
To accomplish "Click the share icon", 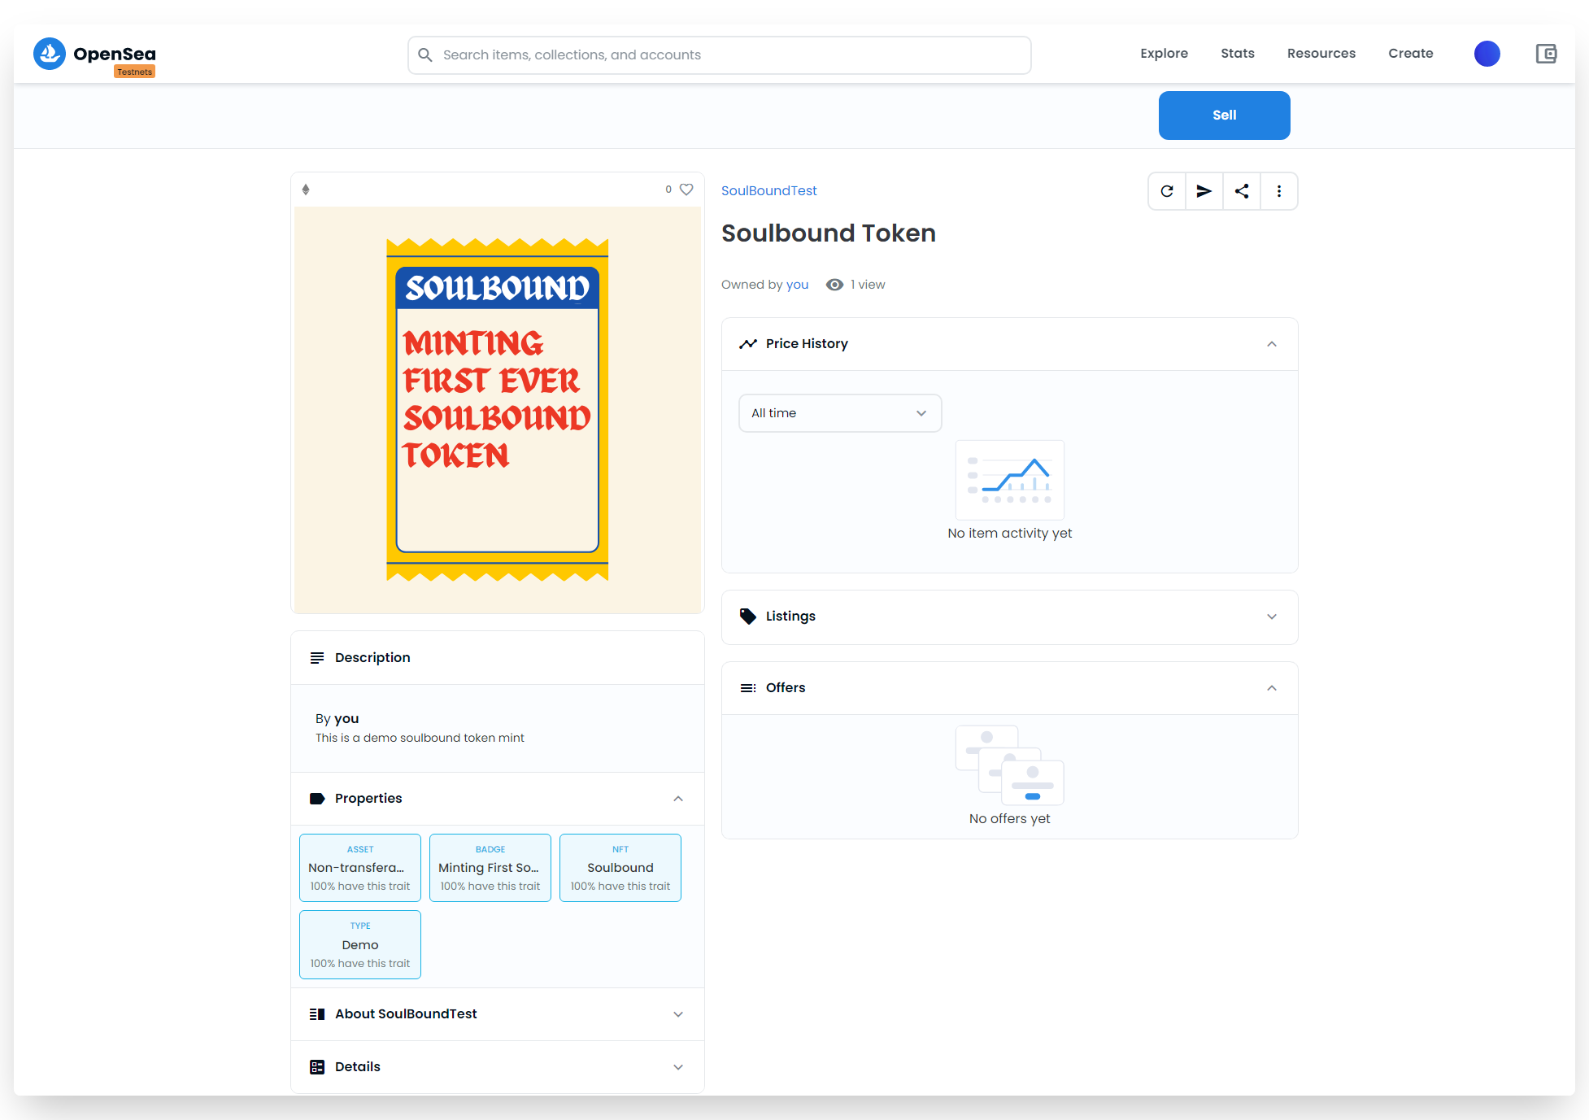I will click(x=1242, y=191).
